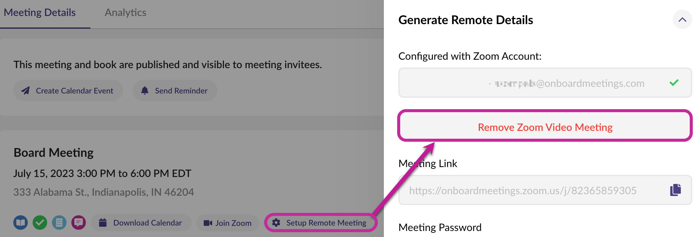Click the magenta chat bubble icon
The image size is (697, 237).
(x=79, y=223)
